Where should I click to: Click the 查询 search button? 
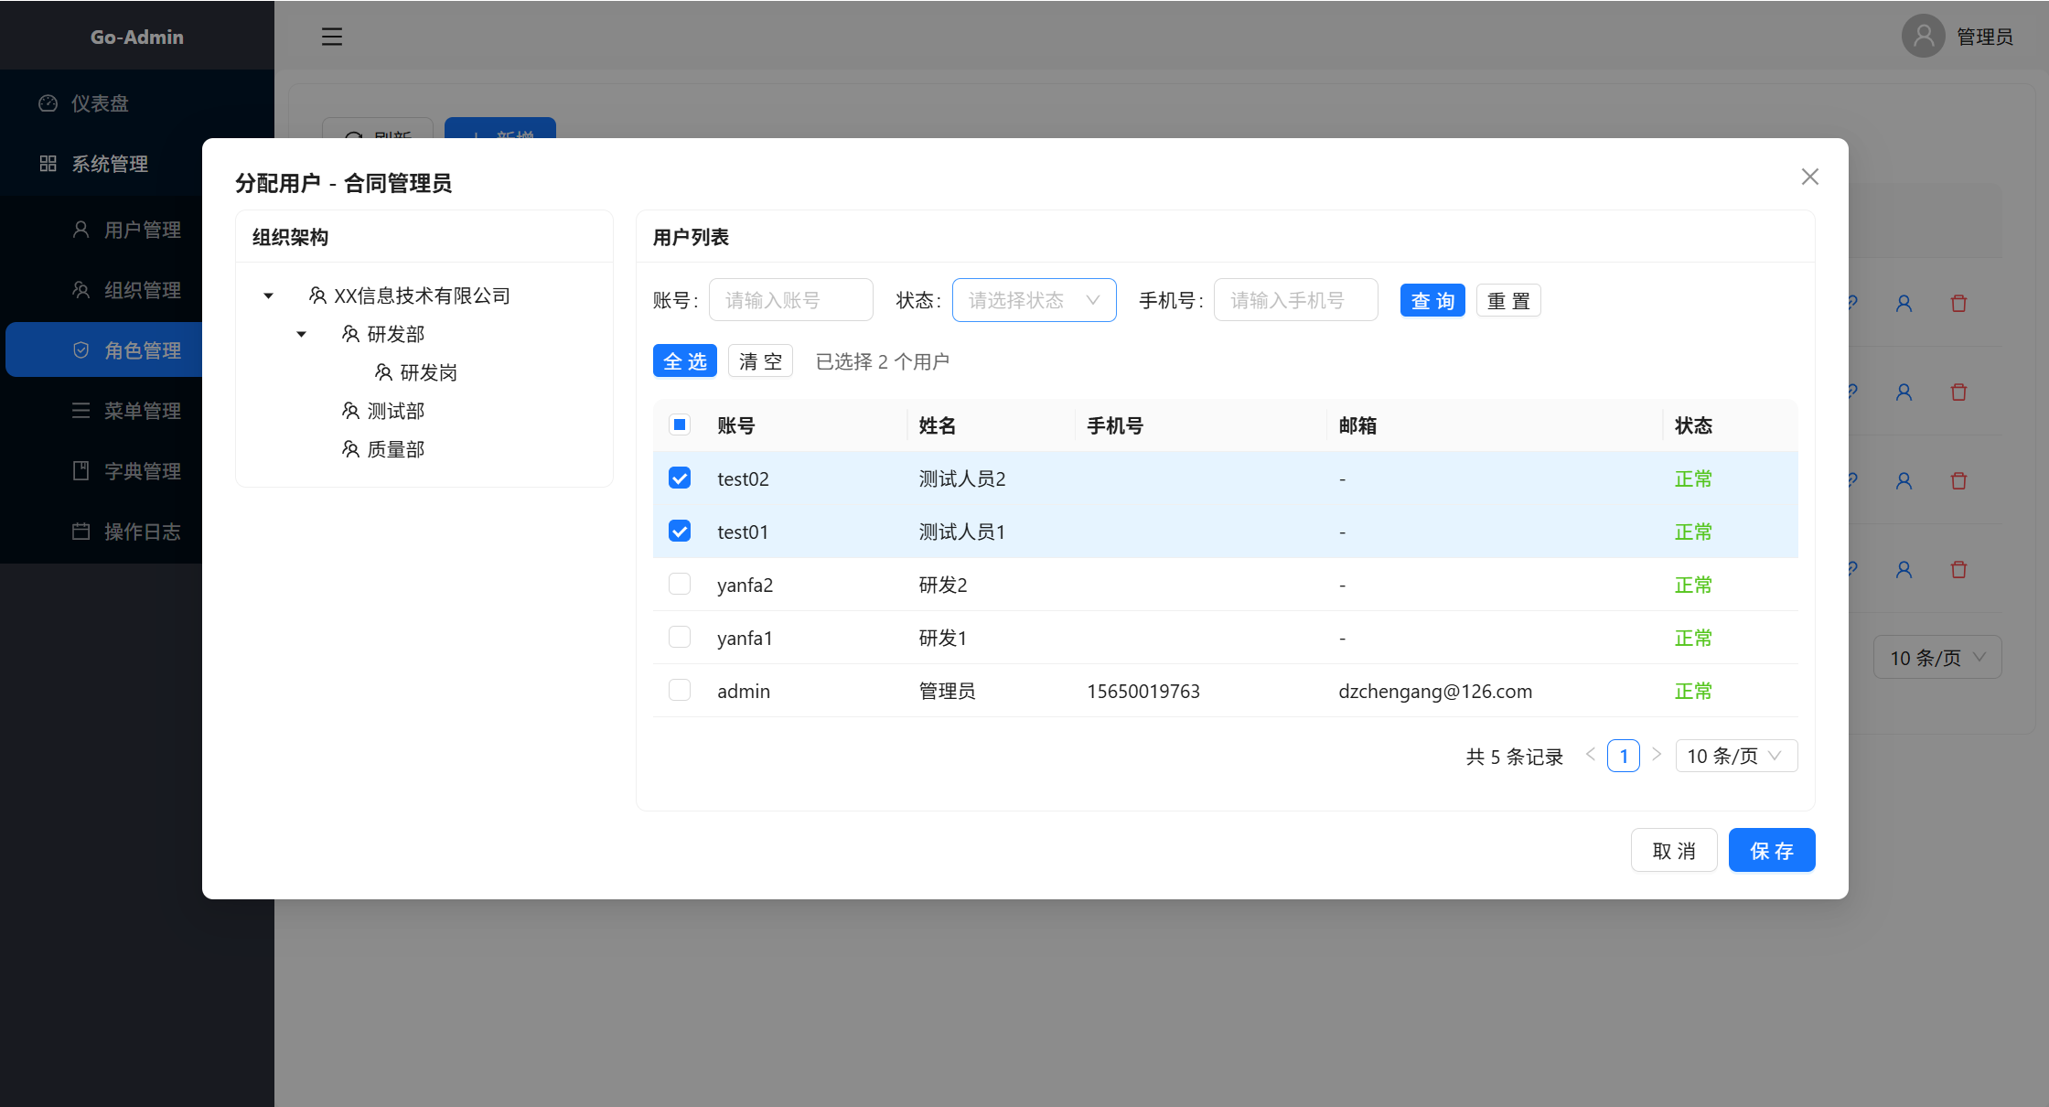(1432, 300)
